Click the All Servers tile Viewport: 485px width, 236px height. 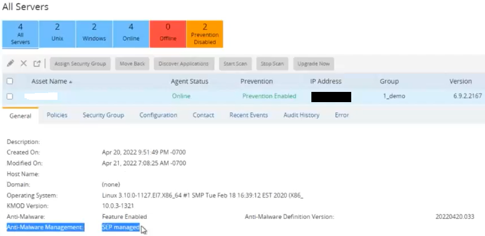[x=20, y=34]
